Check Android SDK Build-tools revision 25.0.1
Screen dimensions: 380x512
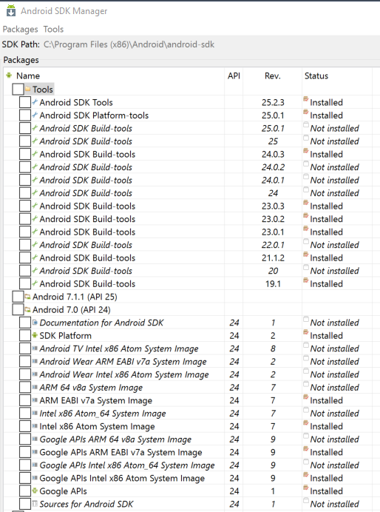coord(25,128)
